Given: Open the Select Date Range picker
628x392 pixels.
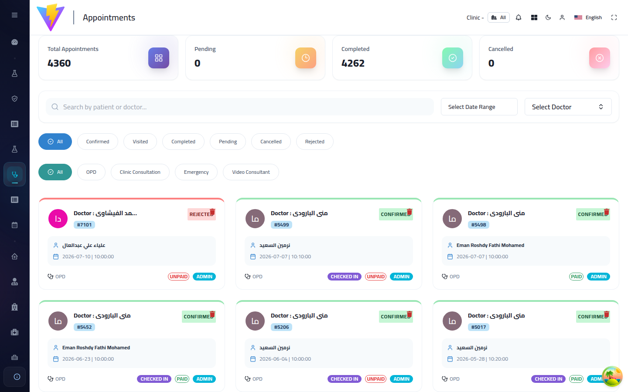Looking at the screenshot, I should click(x=479, y=107).
